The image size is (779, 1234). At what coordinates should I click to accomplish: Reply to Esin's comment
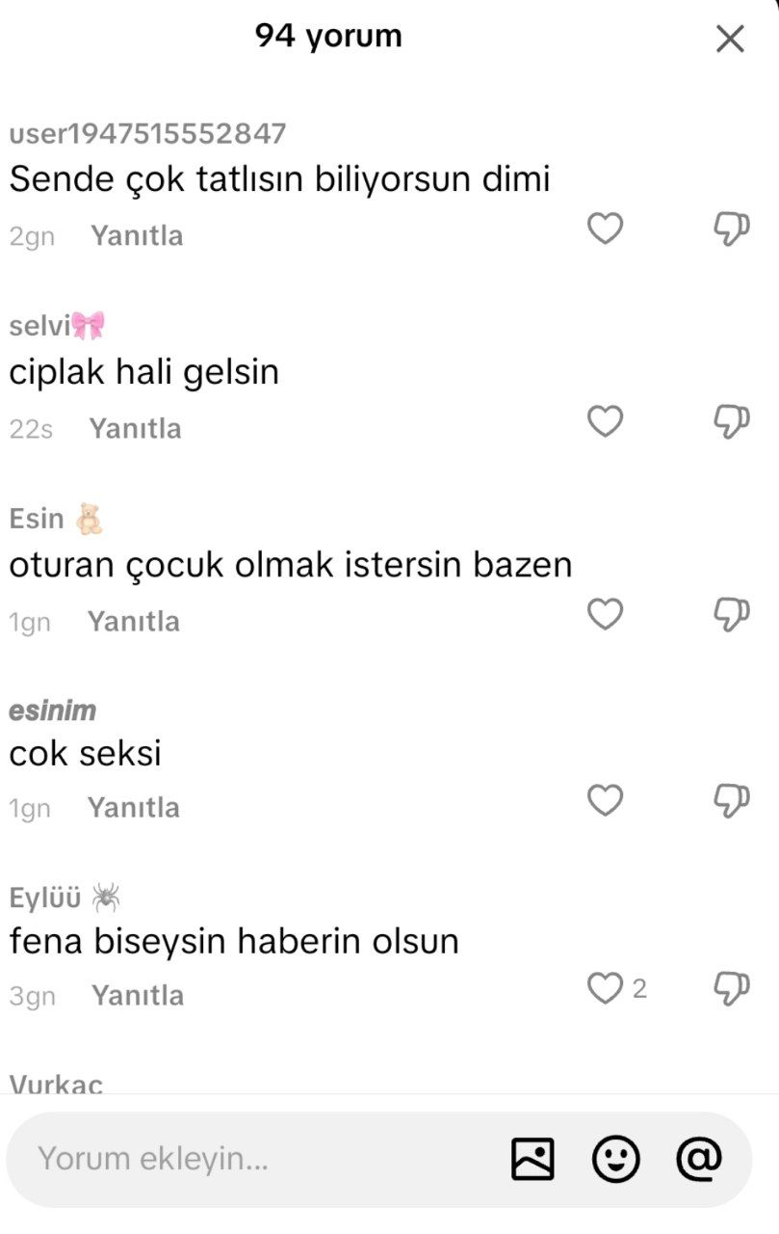click(134, 622)
